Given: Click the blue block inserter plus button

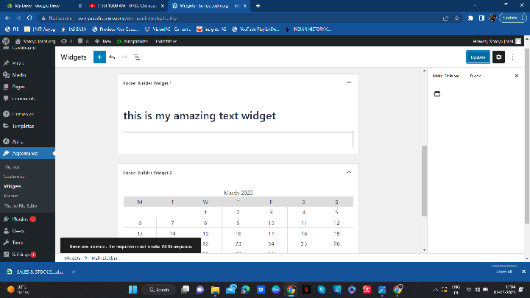Looking at the screenshot, I should [99, 57].
